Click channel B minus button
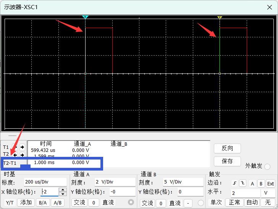This screenshot has height=209, width=278. pos(188,203)
